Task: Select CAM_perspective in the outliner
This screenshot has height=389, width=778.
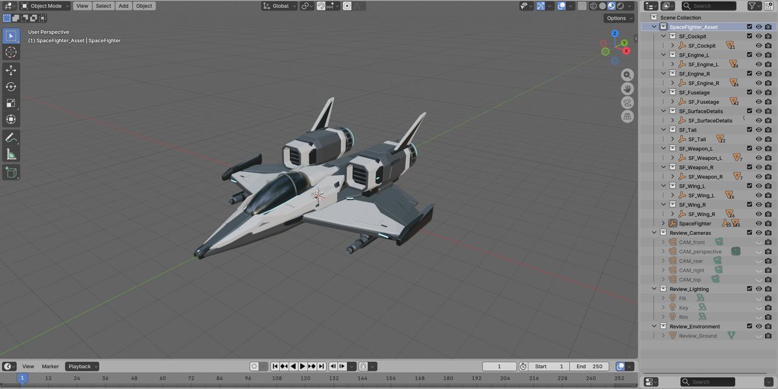Action: pyautogui.click(x=700, y=252)
